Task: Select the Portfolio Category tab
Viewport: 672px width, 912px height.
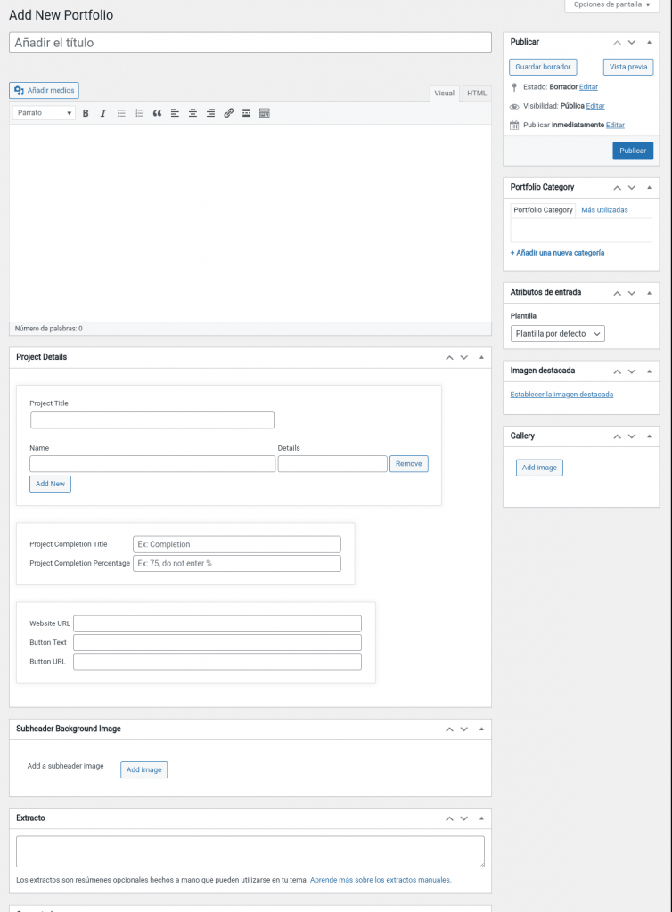Action: pos(543,210)
